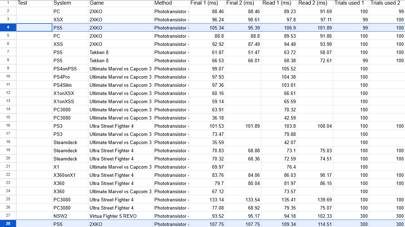The height and width of the screenshot is (227, 405).
Task: Select the cell containing 114.51
Action: pos(315,224)
